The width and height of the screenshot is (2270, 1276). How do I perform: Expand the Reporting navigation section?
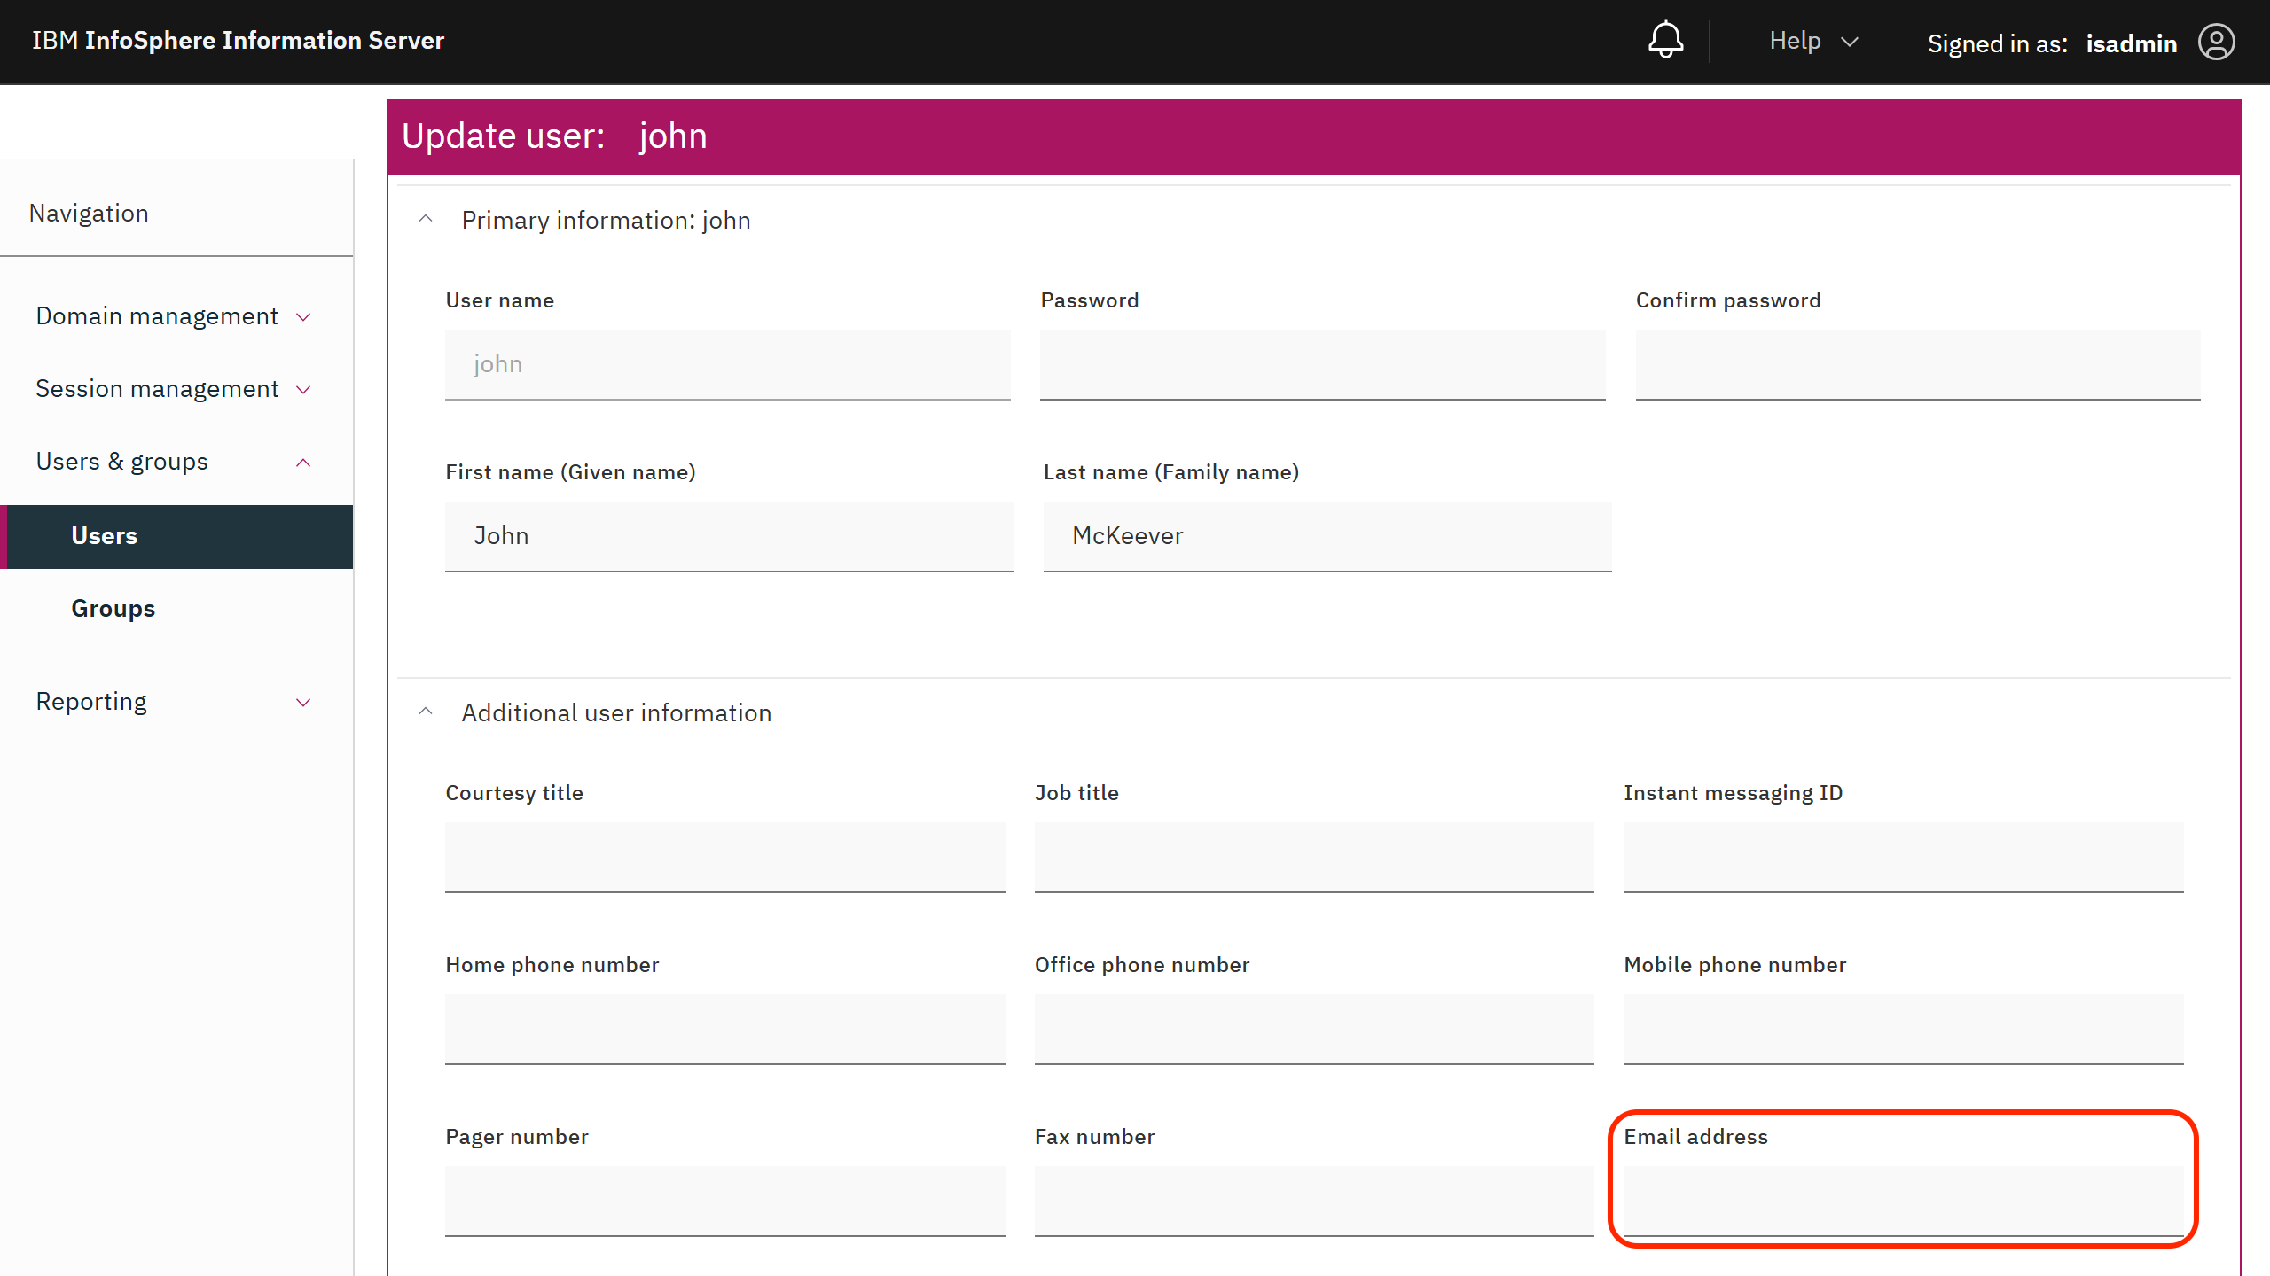click(174, 702)
